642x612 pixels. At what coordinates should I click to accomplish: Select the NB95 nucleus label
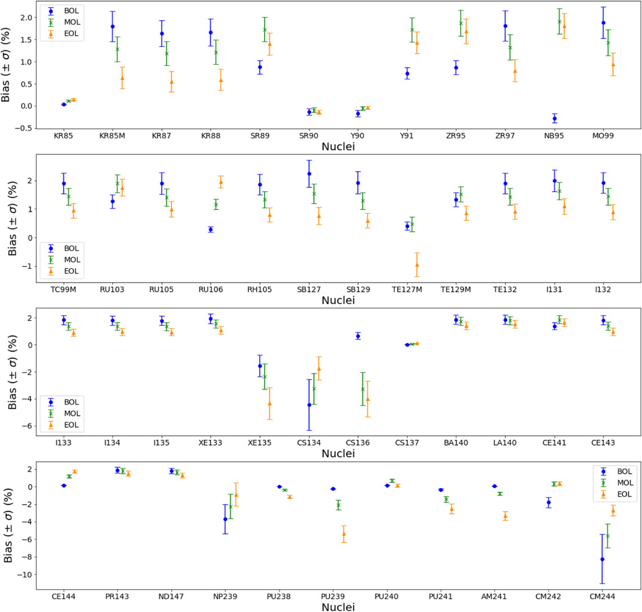[554, 136]
